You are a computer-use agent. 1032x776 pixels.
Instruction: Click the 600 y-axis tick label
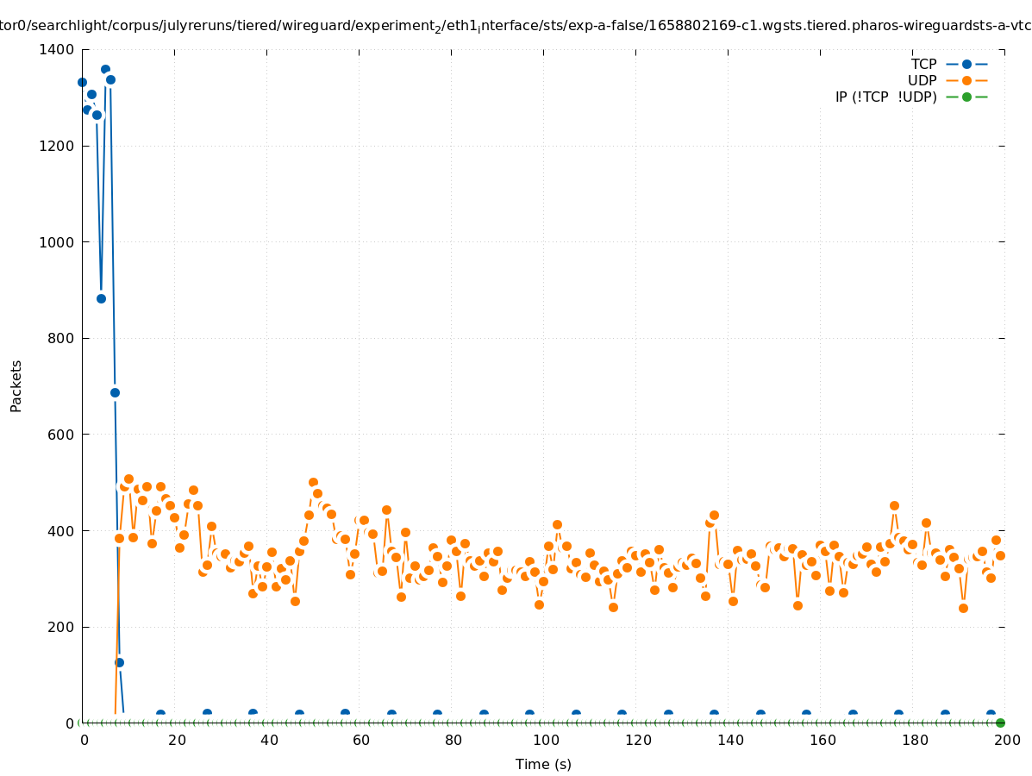(x=60, y=435)
